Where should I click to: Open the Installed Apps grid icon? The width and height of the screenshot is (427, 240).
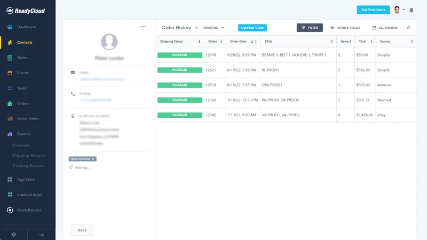tap(10, 195)
